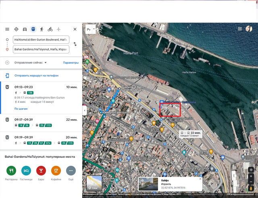The image size is (258, 198).
Task: Open Google apps grid
Action: [x=240, y=29]
